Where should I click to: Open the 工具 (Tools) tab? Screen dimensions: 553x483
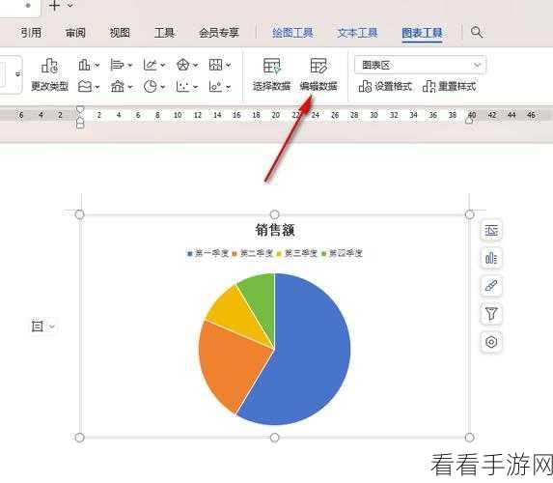pos(164,33)
